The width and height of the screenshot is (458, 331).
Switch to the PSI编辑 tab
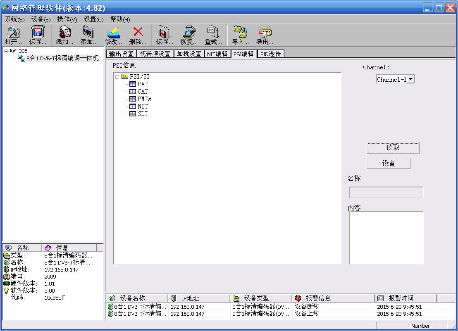pyautogui.click(x=244, y=54)
